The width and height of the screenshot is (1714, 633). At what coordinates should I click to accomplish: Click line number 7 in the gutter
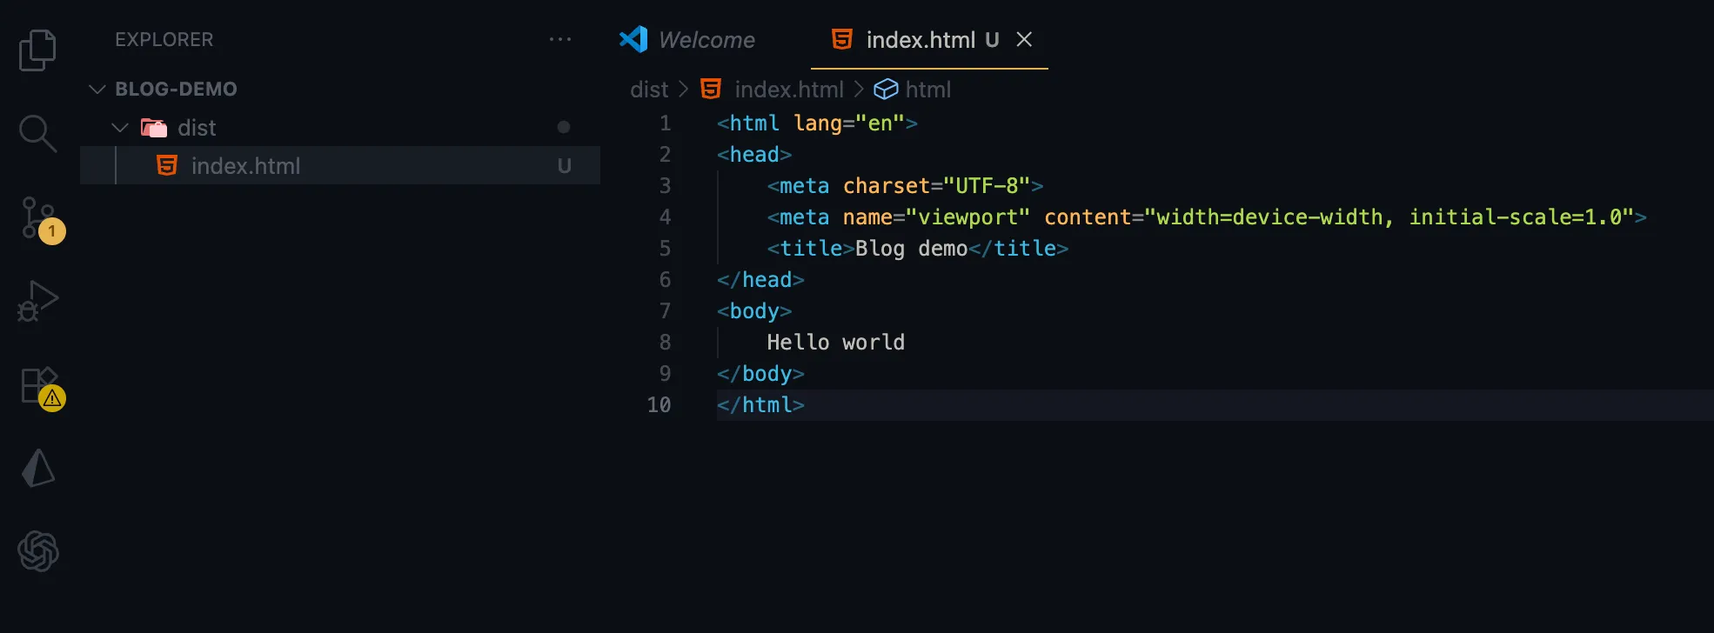coord(665,310)
